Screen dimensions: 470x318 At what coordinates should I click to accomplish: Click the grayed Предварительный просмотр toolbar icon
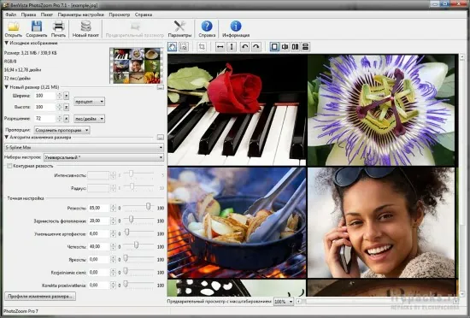pos(135,29)
